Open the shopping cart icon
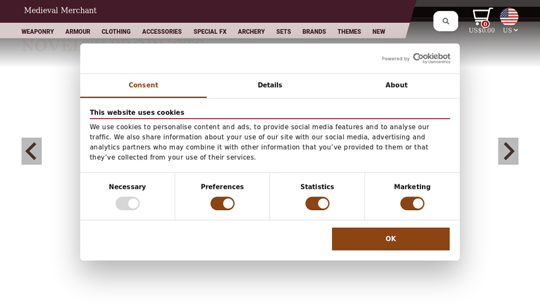The image size is (540, 304). point(482,17)
